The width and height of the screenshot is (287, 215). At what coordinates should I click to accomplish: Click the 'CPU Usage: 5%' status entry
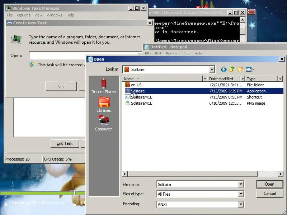click(x=64, y=159)
